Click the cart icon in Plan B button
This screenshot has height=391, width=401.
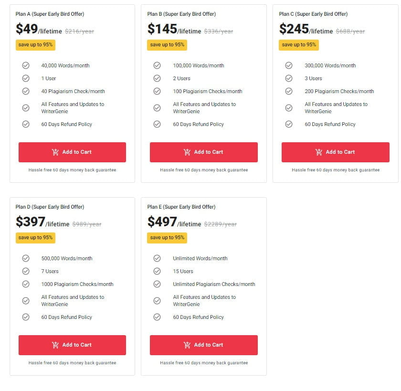pyautogui.click(x=187, y=152)
